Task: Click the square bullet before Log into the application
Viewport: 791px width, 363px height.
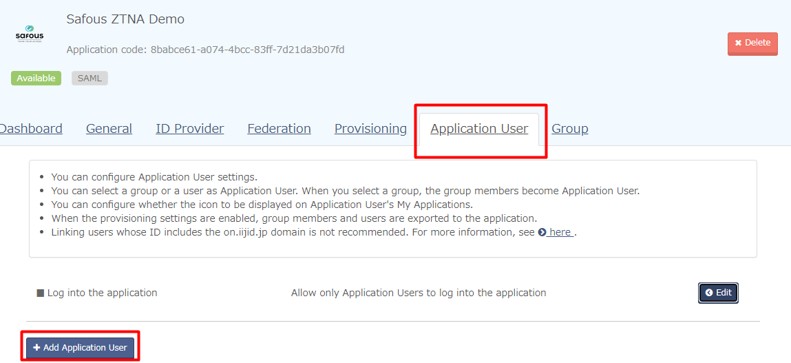Action: (x=40, y=293)
